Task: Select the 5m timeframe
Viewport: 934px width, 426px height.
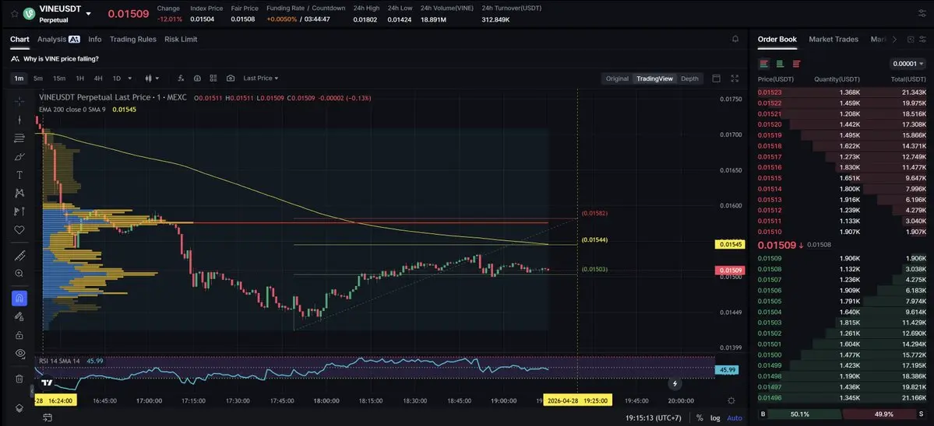Action: 38,79
